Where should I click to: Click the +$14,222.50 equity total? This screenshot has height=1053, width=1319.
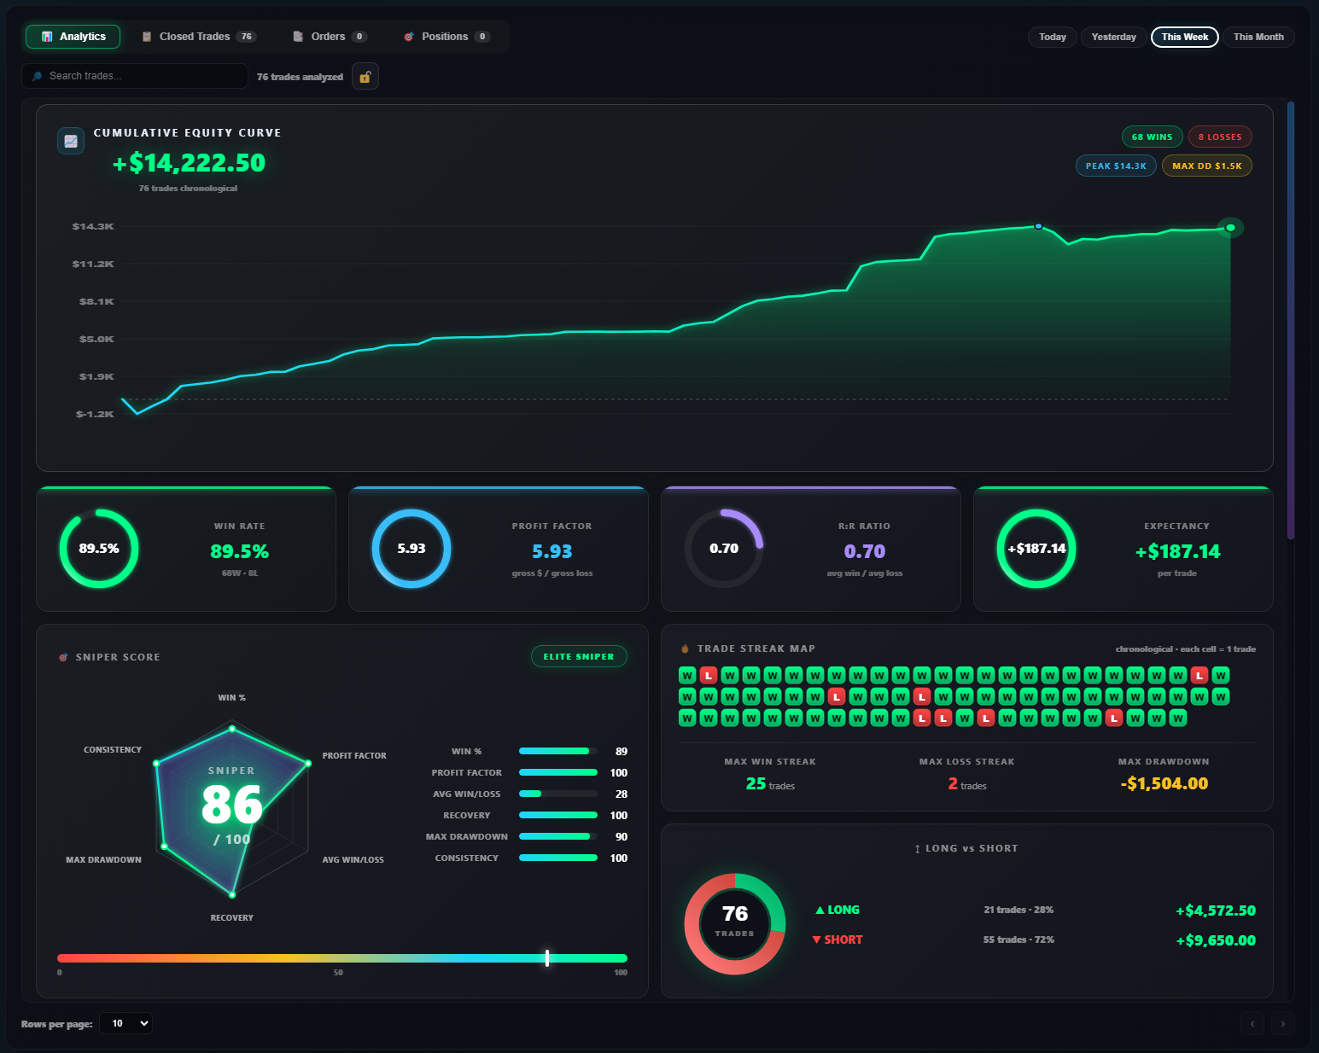click(x=190, y=163)
